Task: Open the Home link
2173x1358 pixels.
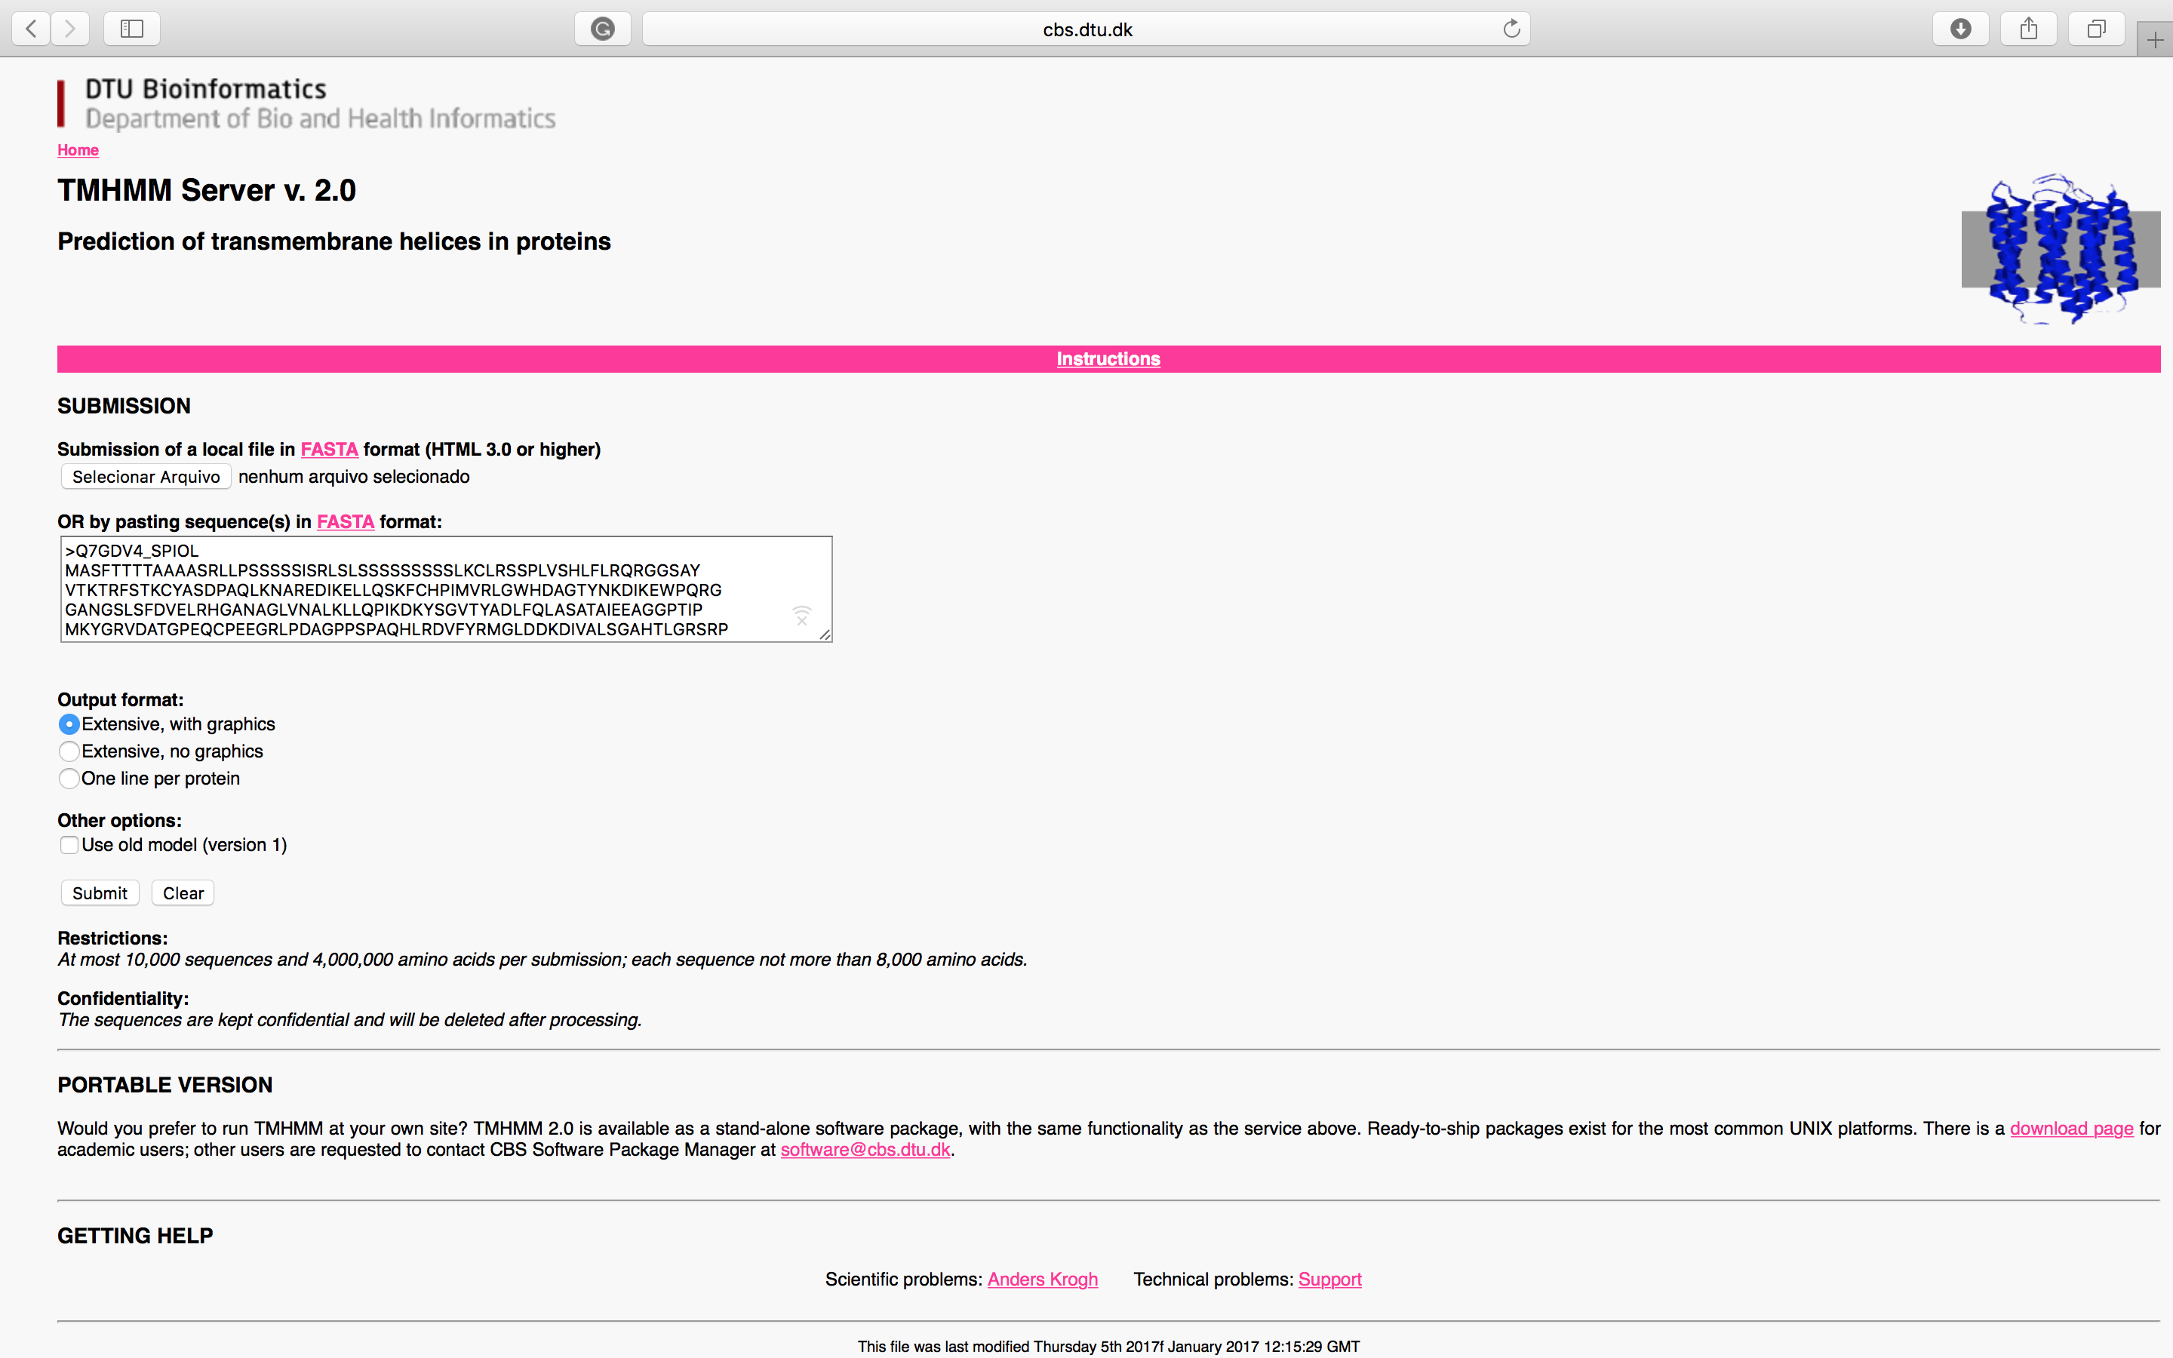Action: [x=78, y=150]
